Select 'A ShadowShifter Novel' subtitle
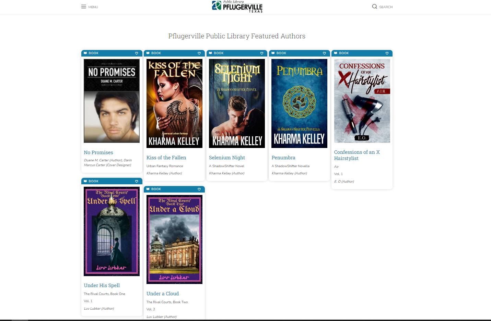Image resolution: width=491 pixels, height=321 pixels. [226, 166]
